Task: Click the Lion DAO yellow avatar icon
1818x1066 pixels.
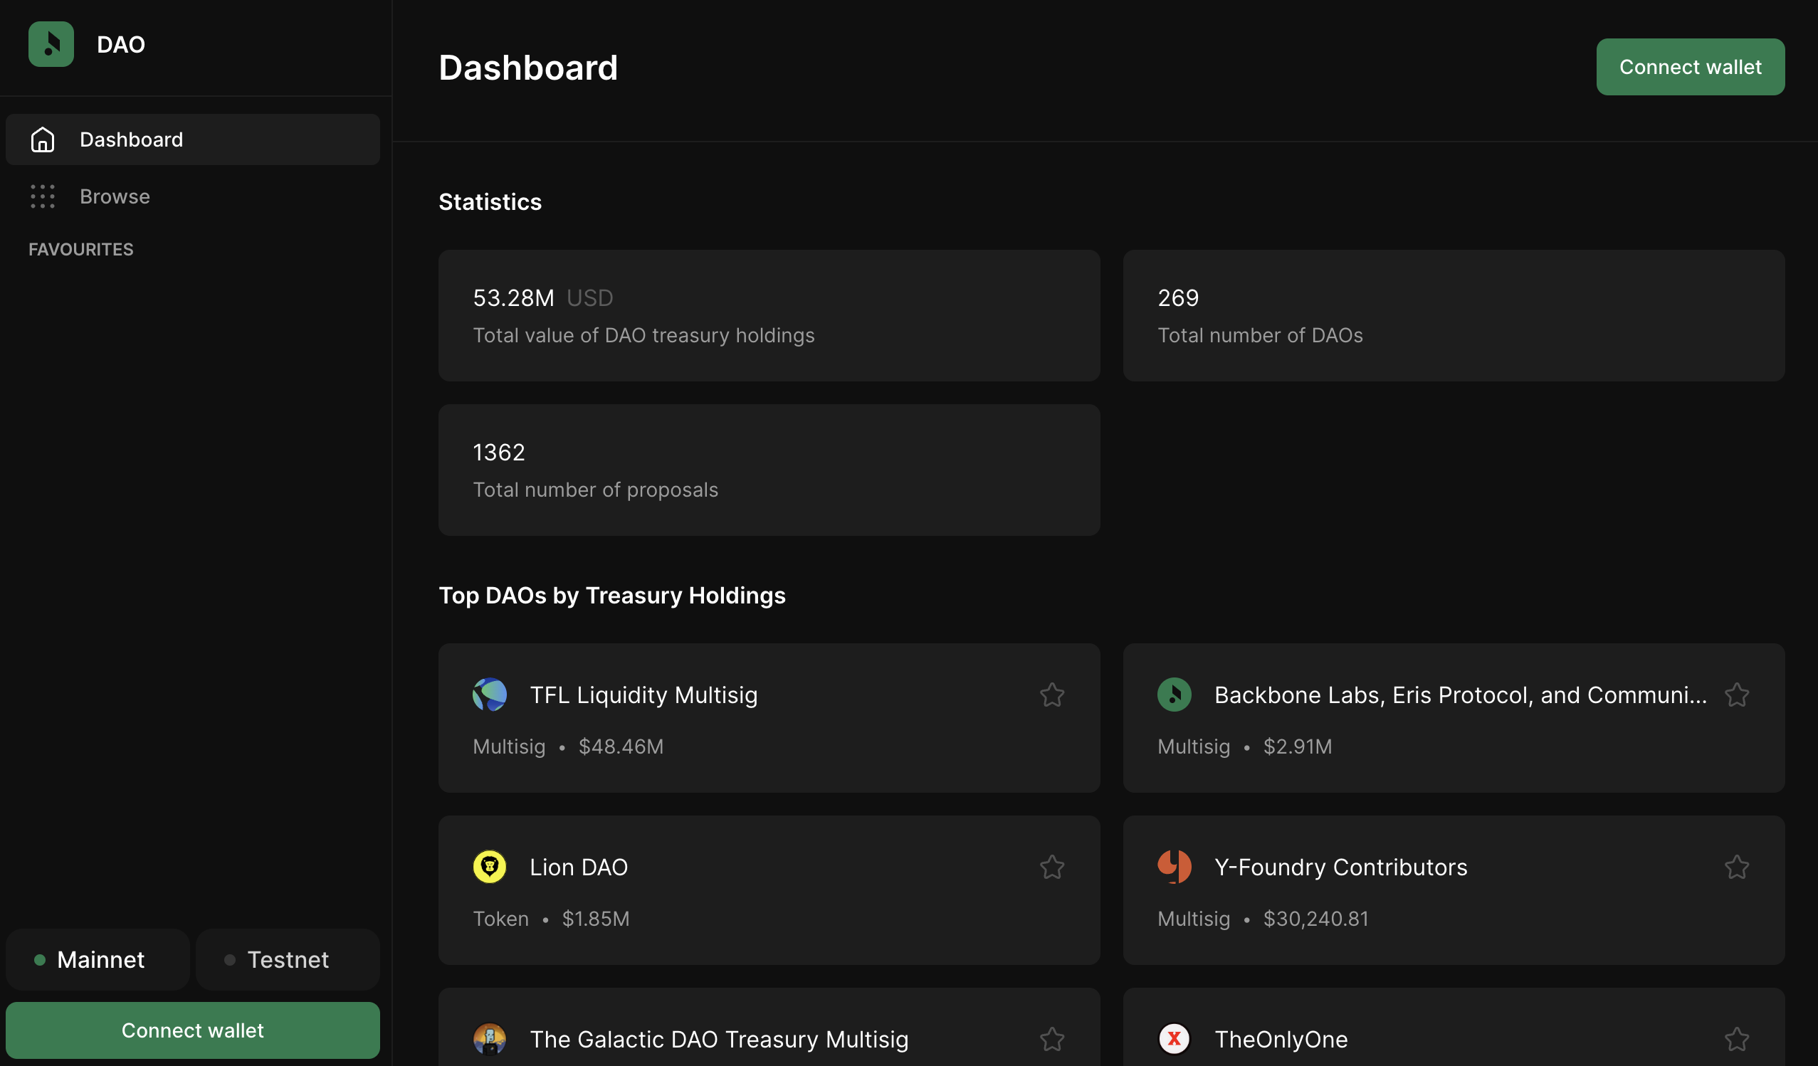Action: (489, 867)
